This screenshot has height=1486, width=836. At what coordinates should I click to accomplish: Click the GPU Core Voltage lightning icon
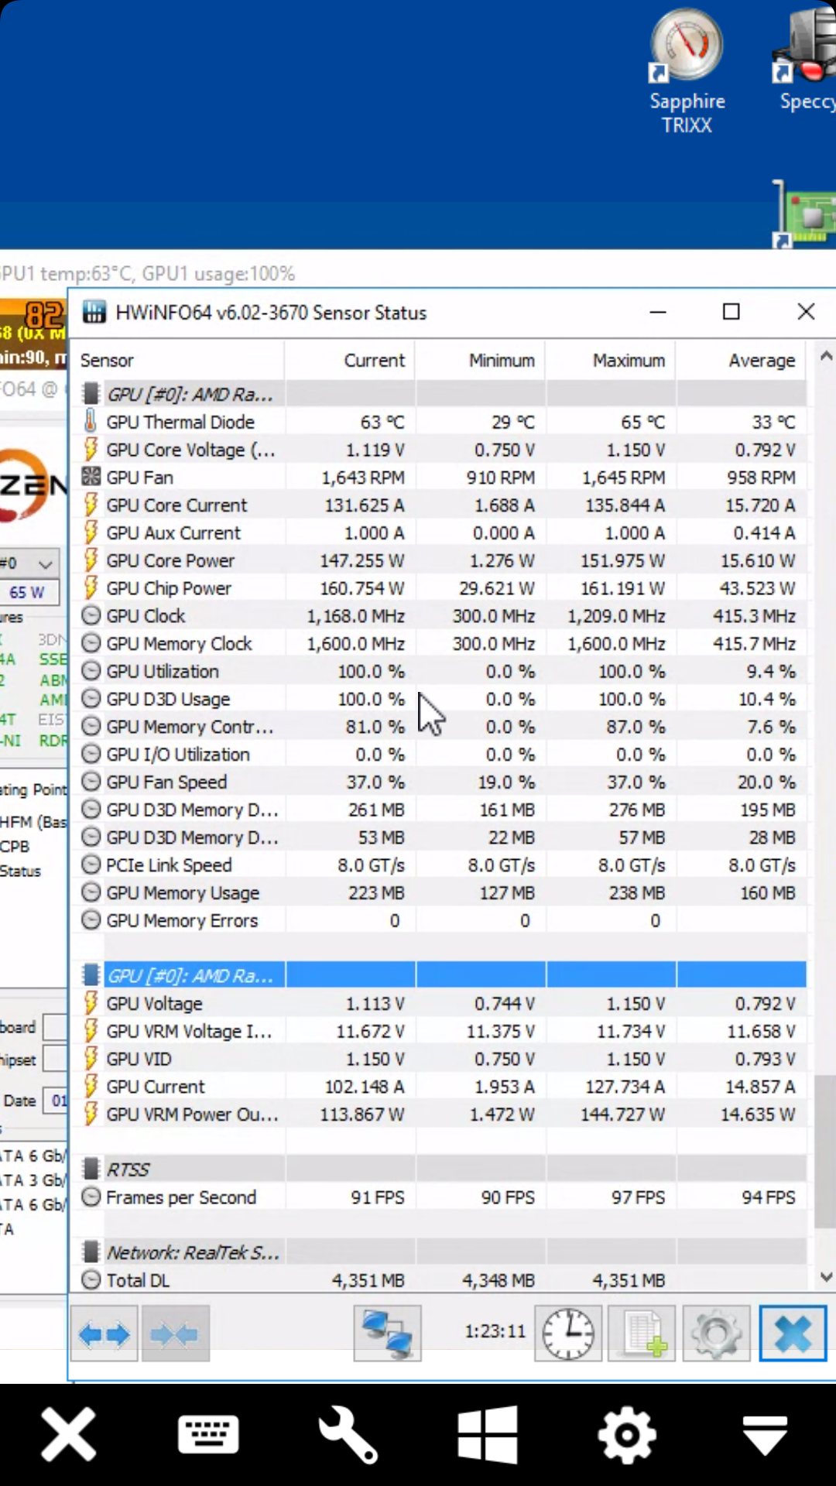click(91, 450)
